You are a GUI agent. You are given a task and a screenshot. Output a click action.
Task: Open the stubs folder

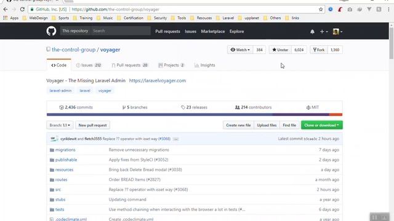(60, 200)
